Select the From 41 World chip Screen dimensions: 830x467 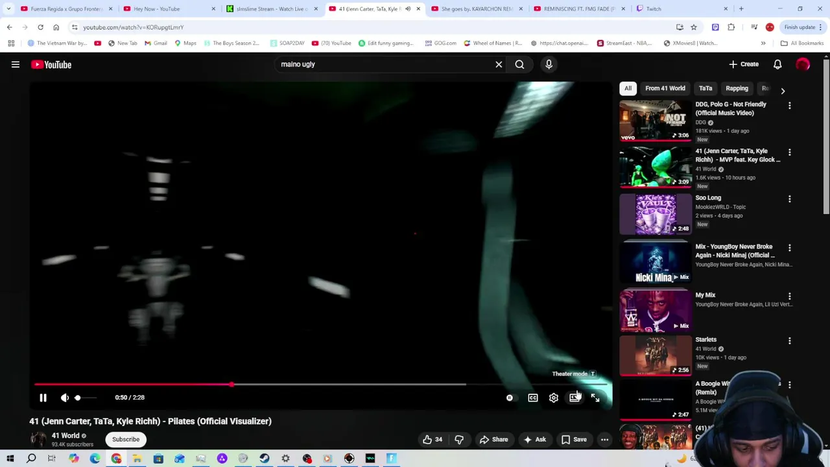point(665,88)
